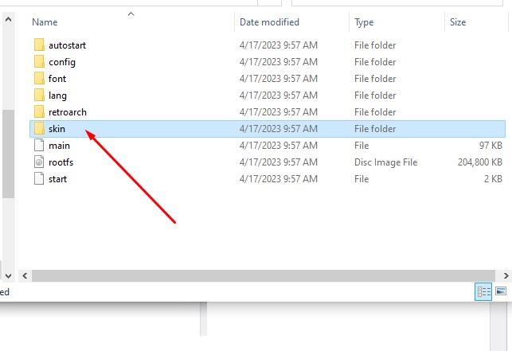Switch to details view layout
Image resolution: width=512 pixels, height=351 pixels.
pos(484,292)
